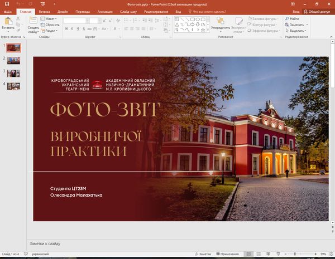Open the Insert (Вставка) ribbon tab
The width and height of the screenshot is (335, 259).
[x=44, y=11]
